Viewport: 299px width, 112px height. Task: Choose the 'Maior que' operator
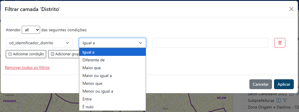(x=113, y=68)
